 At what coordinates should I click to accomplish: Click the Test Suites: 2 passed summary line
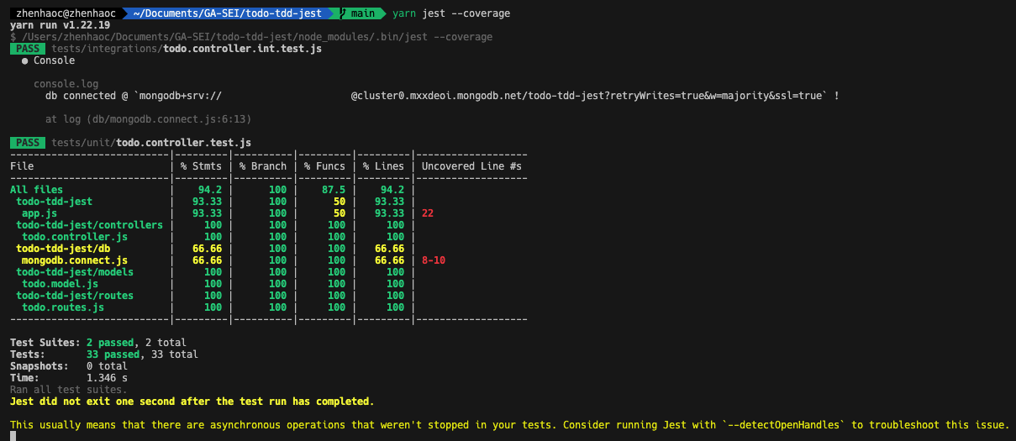pos(98,343)
